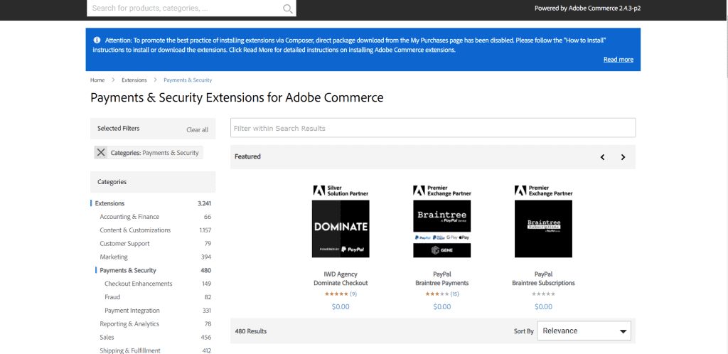Select the Checkout Enhancements subcategory
728x354 pixels.
139,284
